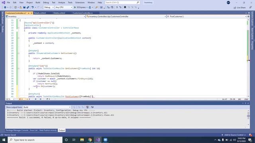Collapse the GetCustomer method outline

coord(19,68)
